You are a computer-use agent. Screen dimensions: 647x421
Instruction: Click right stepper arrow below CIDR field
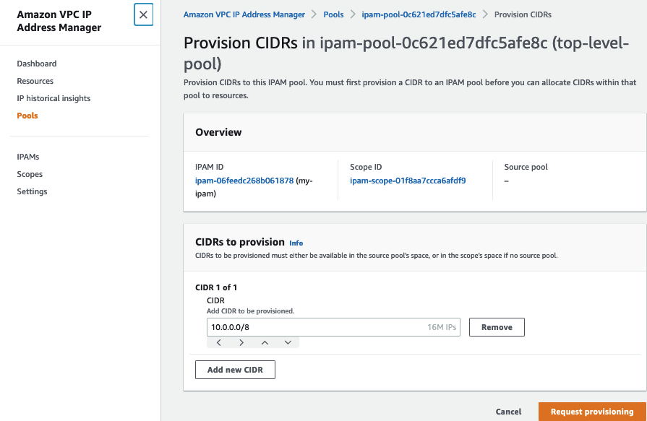click(x=242, y=342)
